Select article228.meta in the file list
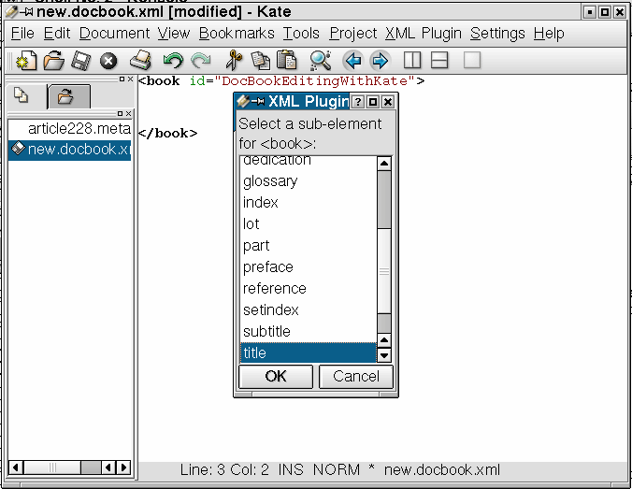Screen dimensions: 632x489 coord(79,129)
